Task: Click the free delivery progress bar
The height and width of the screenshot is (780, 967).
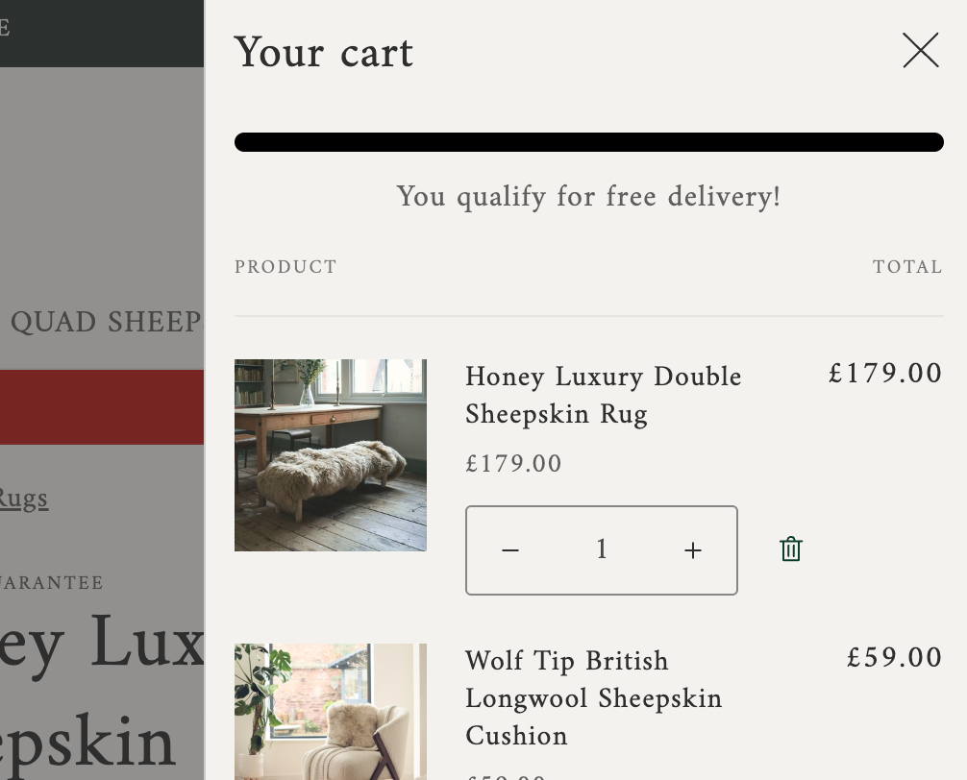Action: point(588,142)
